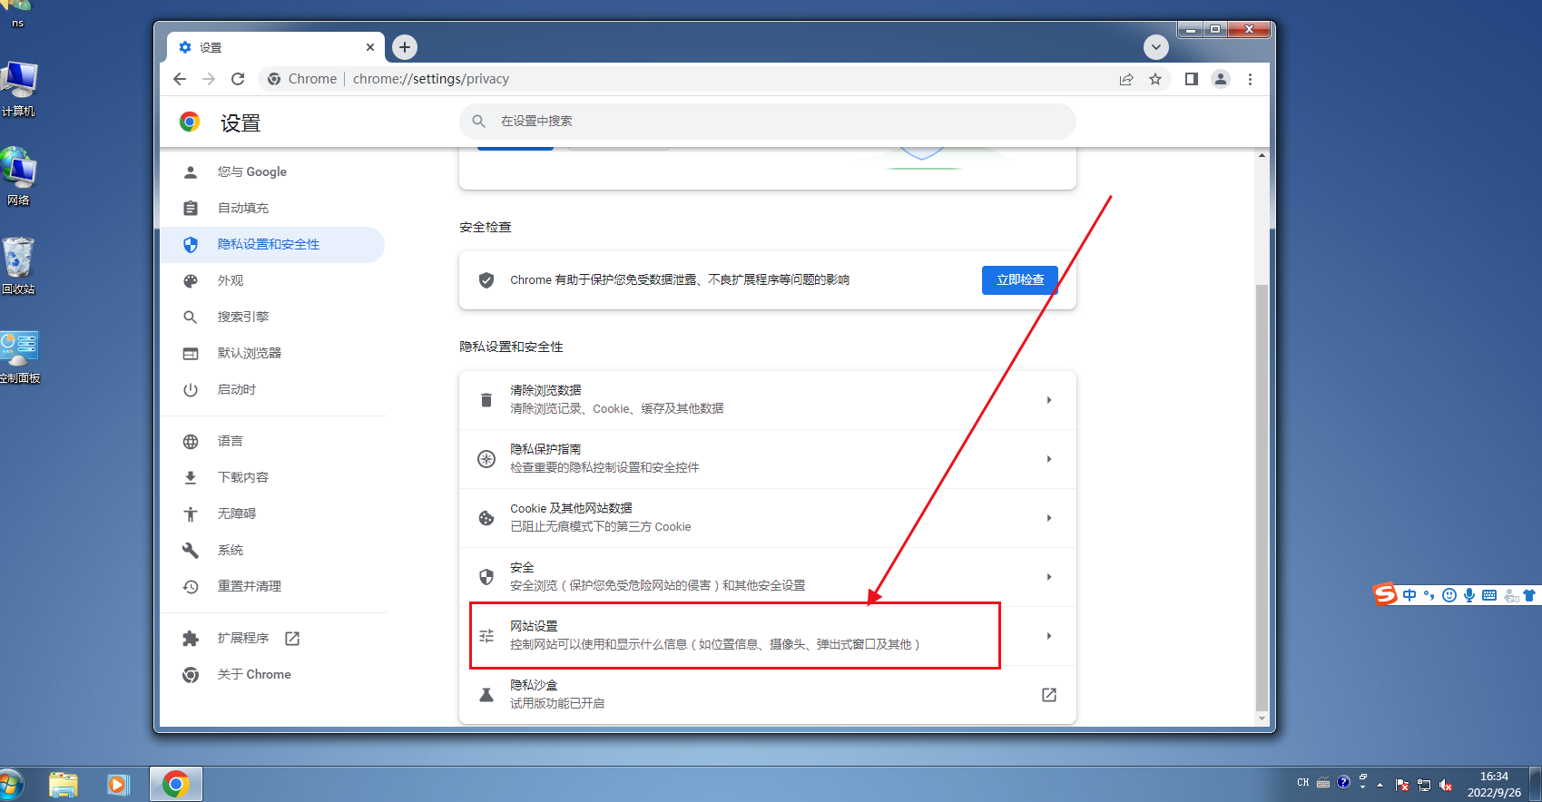
Task: Toggle the 中 Chinese/English input mode
Action: coord(1409,595)
